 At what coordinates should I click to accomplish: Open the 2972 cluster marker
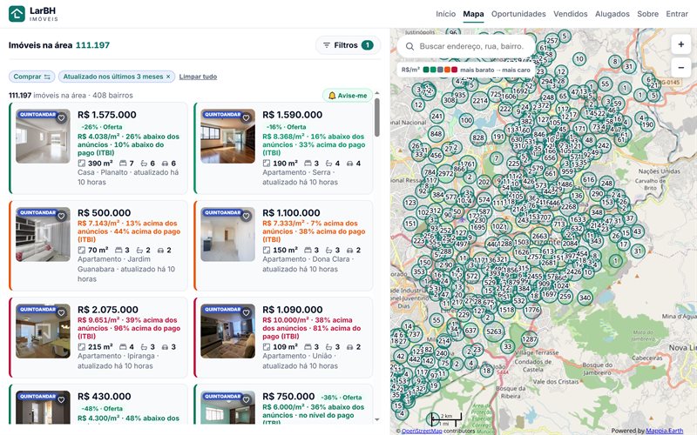point(445,173)
